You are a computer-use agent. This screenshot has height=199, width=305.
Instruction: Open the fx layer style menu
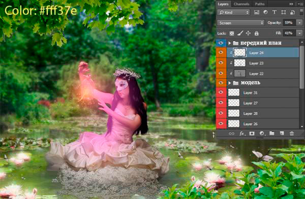coord(242,134)
